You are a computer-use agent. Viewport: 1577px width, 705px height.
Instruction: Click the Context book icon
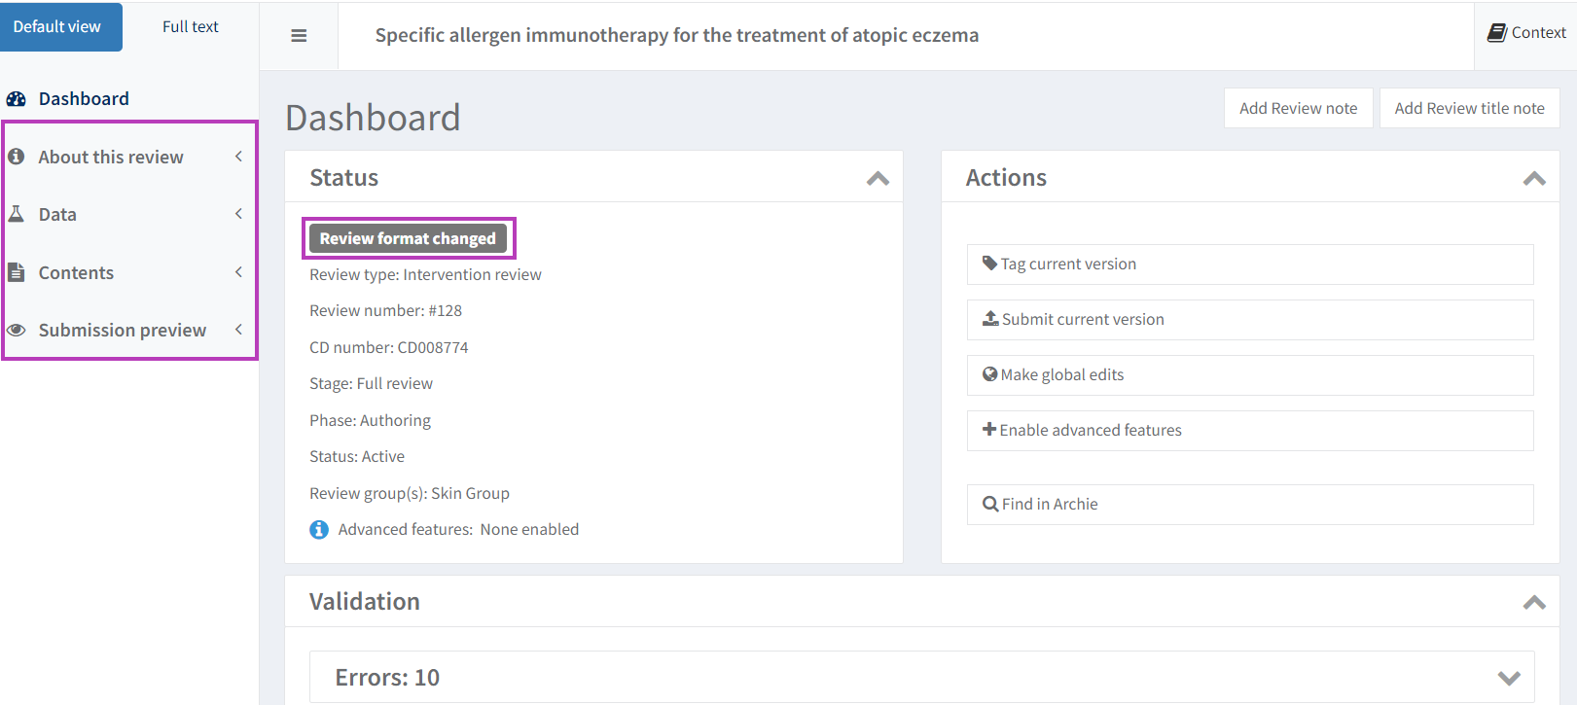click(1496, 33)
